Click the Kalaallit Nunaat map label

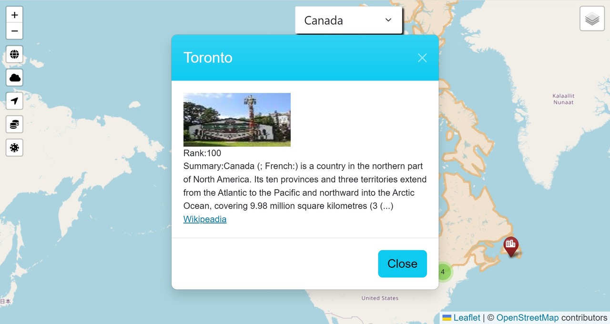click(x=563, y=99)
